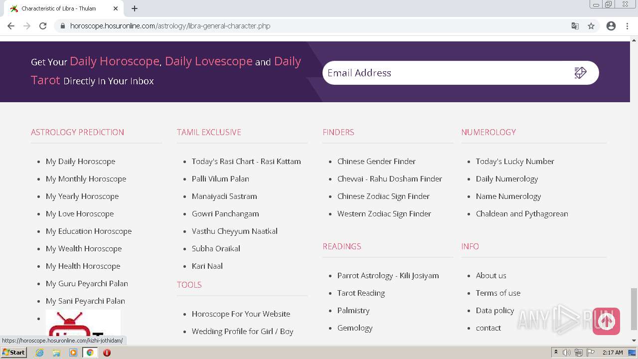Open Terms of use link
Image resolution: width=638 pixels, height=359 pixels.
point(498,293)
